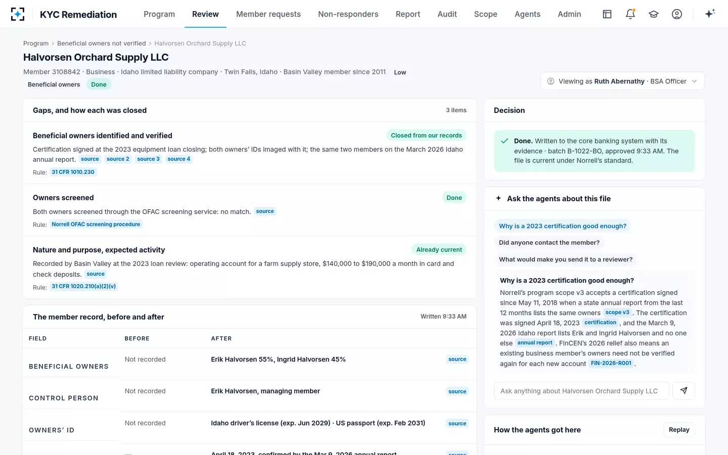Open the Report tab

(408, 14)
